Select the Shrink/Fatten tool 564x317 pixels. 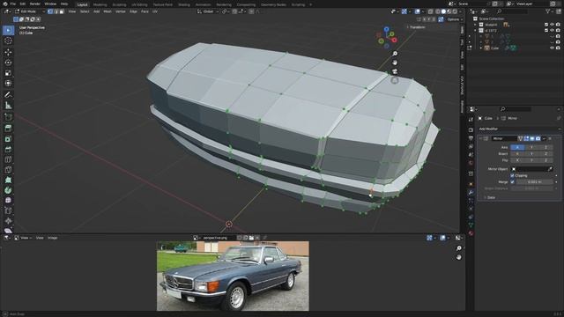8,221
